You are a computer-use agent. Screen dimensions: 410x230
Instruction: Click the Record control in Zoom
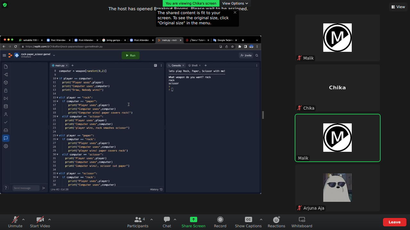[x=220, y=222]
